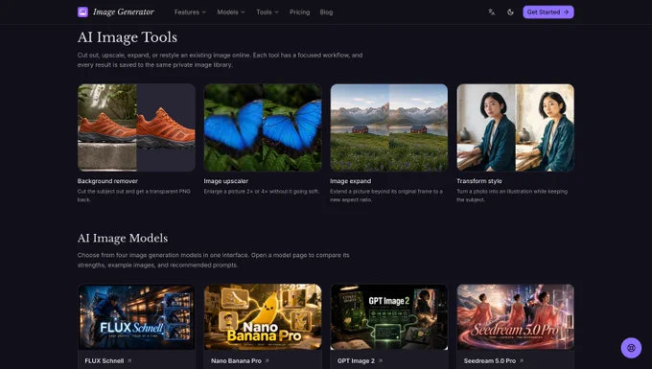Open the floating support chat icon
Viewport: 652px width, 369px height.
[x=631, y=348]
